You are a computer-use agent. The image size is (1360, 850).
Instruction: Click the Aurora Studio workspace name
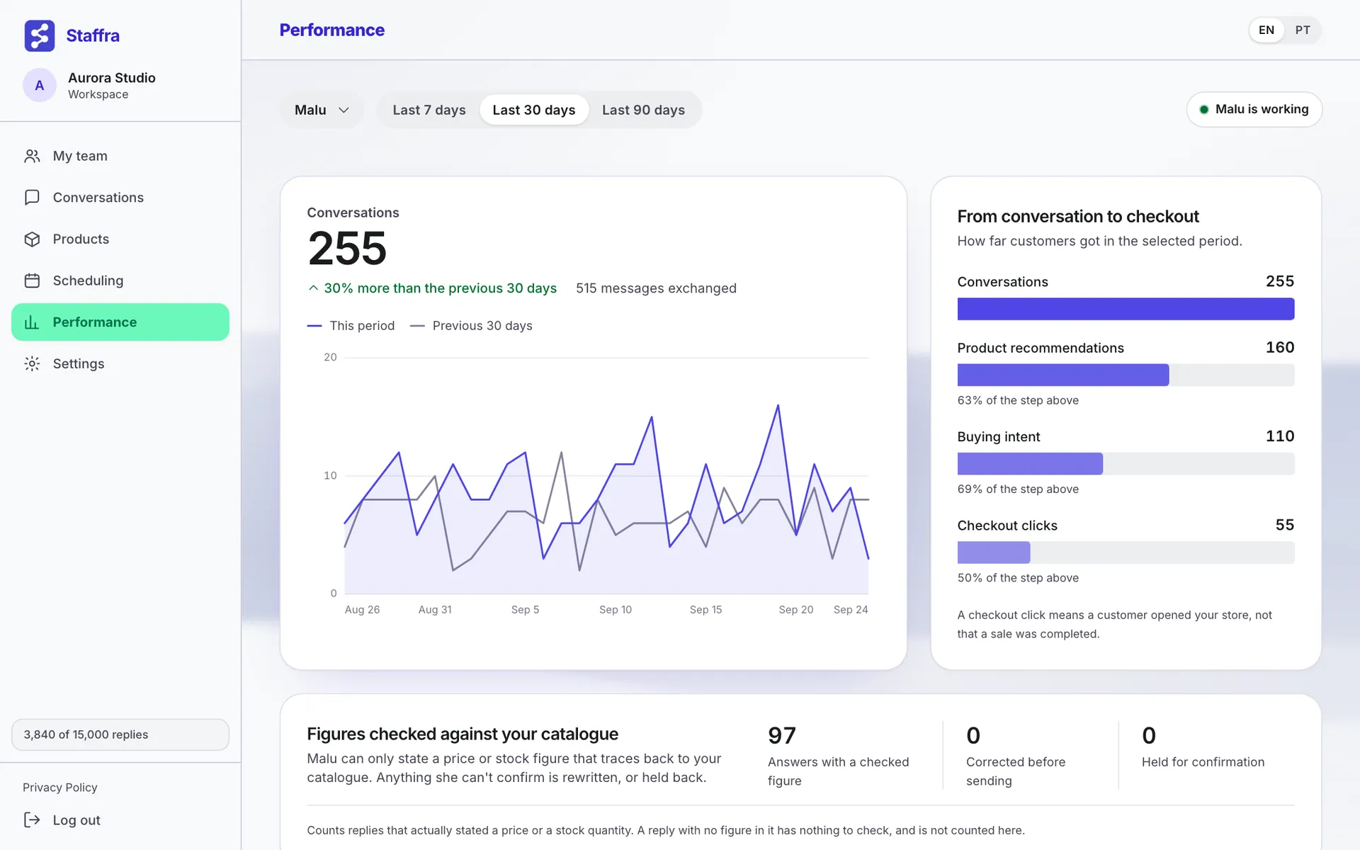pos(112,78)
